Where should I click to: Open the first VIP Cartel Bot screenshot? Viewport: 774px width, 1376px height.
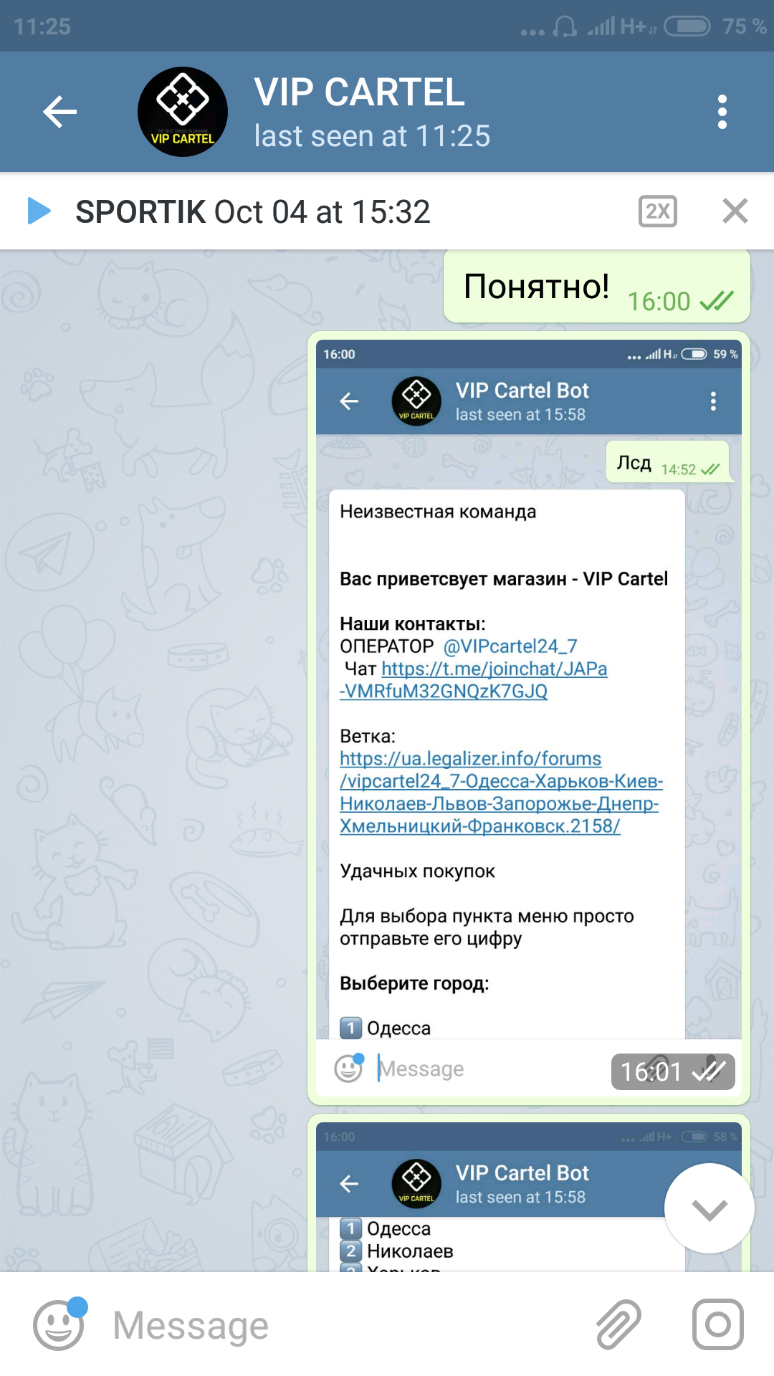(x=529, y=718)
